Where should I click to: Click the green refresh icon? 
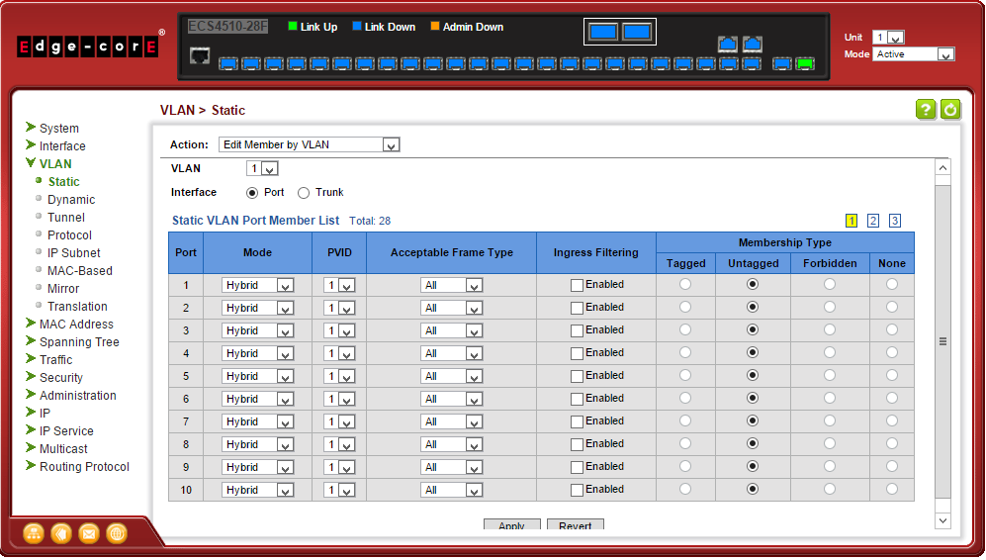[950, 110]
